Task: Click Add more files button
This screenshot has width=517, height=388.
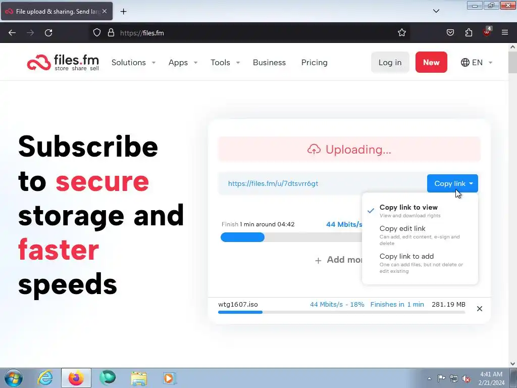Action: click(339, 260)
